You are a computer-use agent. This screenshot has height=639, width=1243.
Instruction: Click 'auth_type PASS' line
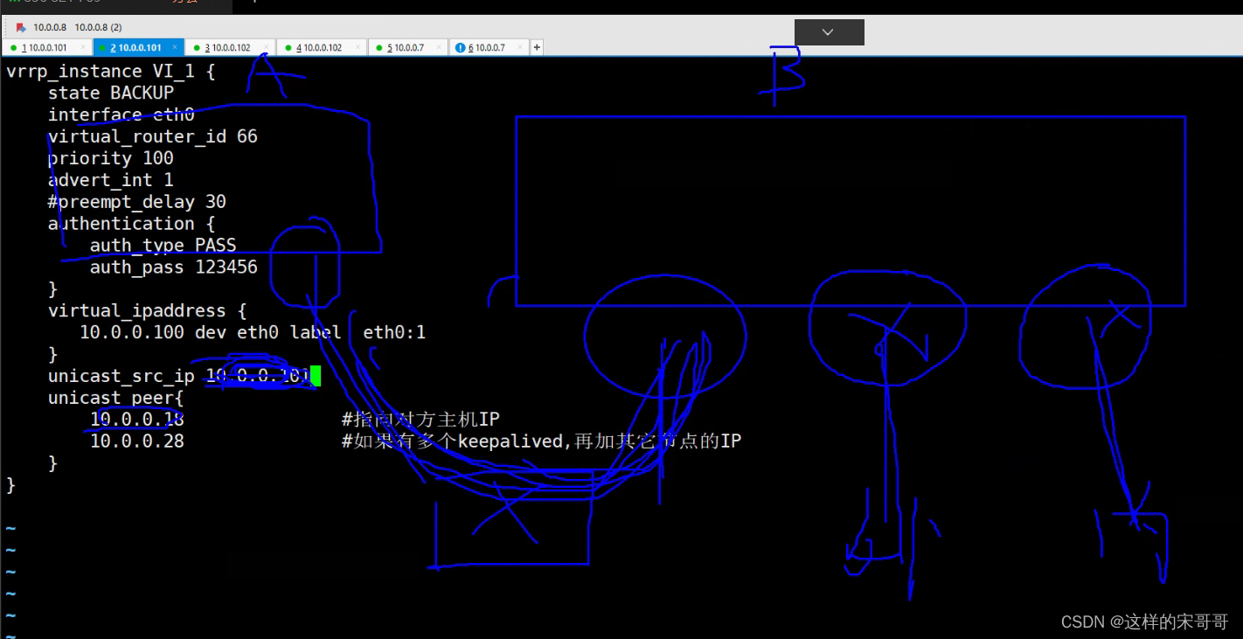163,245
